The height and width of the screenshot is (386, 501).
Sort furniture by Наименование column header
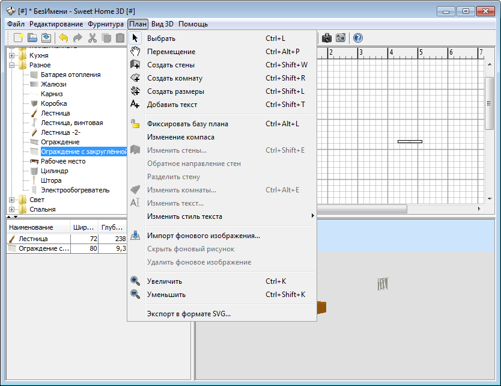coord(38,227)
